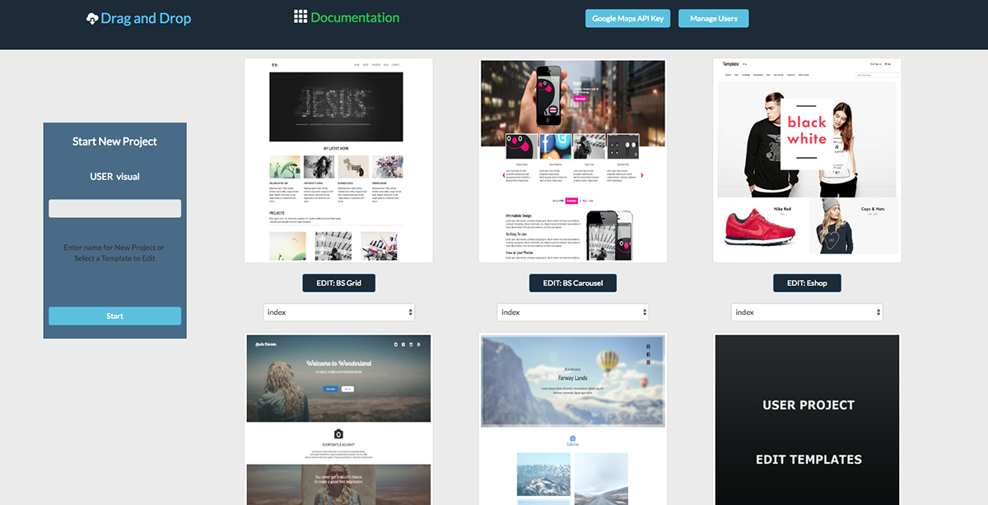This screenshot has width=988, height=505.
Task: Open Manage Users
Action: (x=713, y=18)
